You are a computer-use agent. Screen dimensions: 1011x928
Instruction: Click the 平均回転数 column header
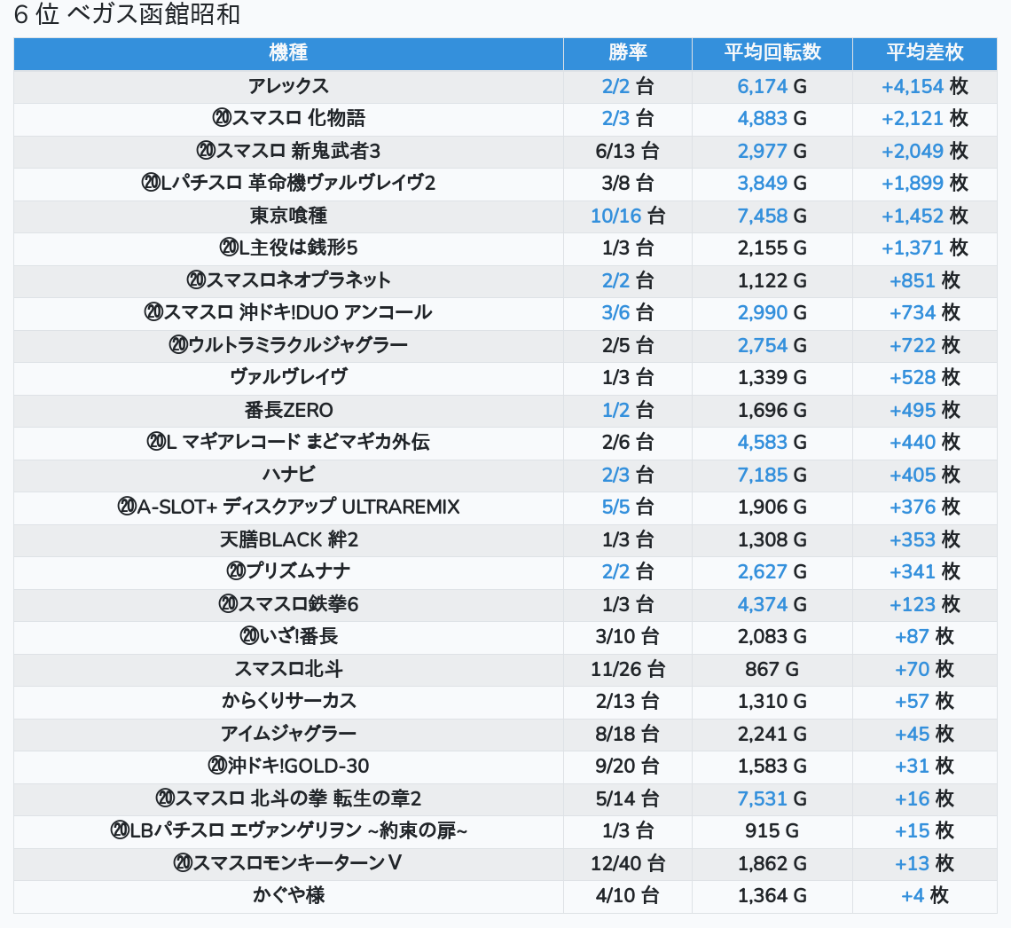coord(772,53)
